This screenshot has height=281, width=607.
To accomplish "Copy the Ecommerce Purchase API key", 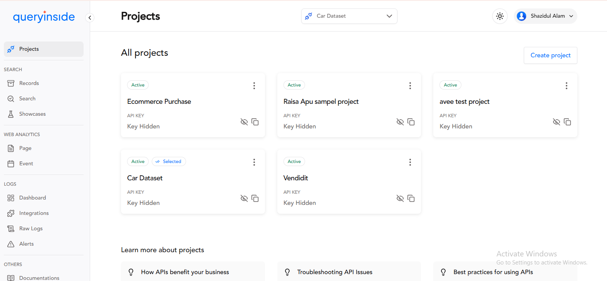I will click(x=255, y=122).
